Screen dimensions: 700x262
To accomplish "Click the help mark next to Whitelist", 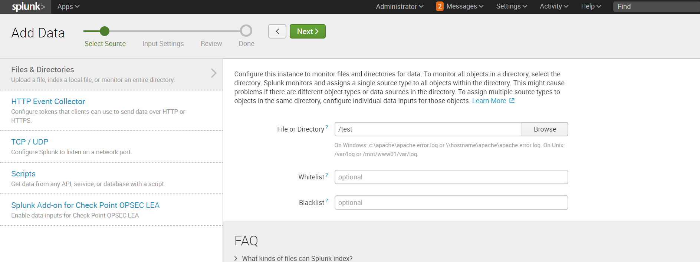I will 327,175.
